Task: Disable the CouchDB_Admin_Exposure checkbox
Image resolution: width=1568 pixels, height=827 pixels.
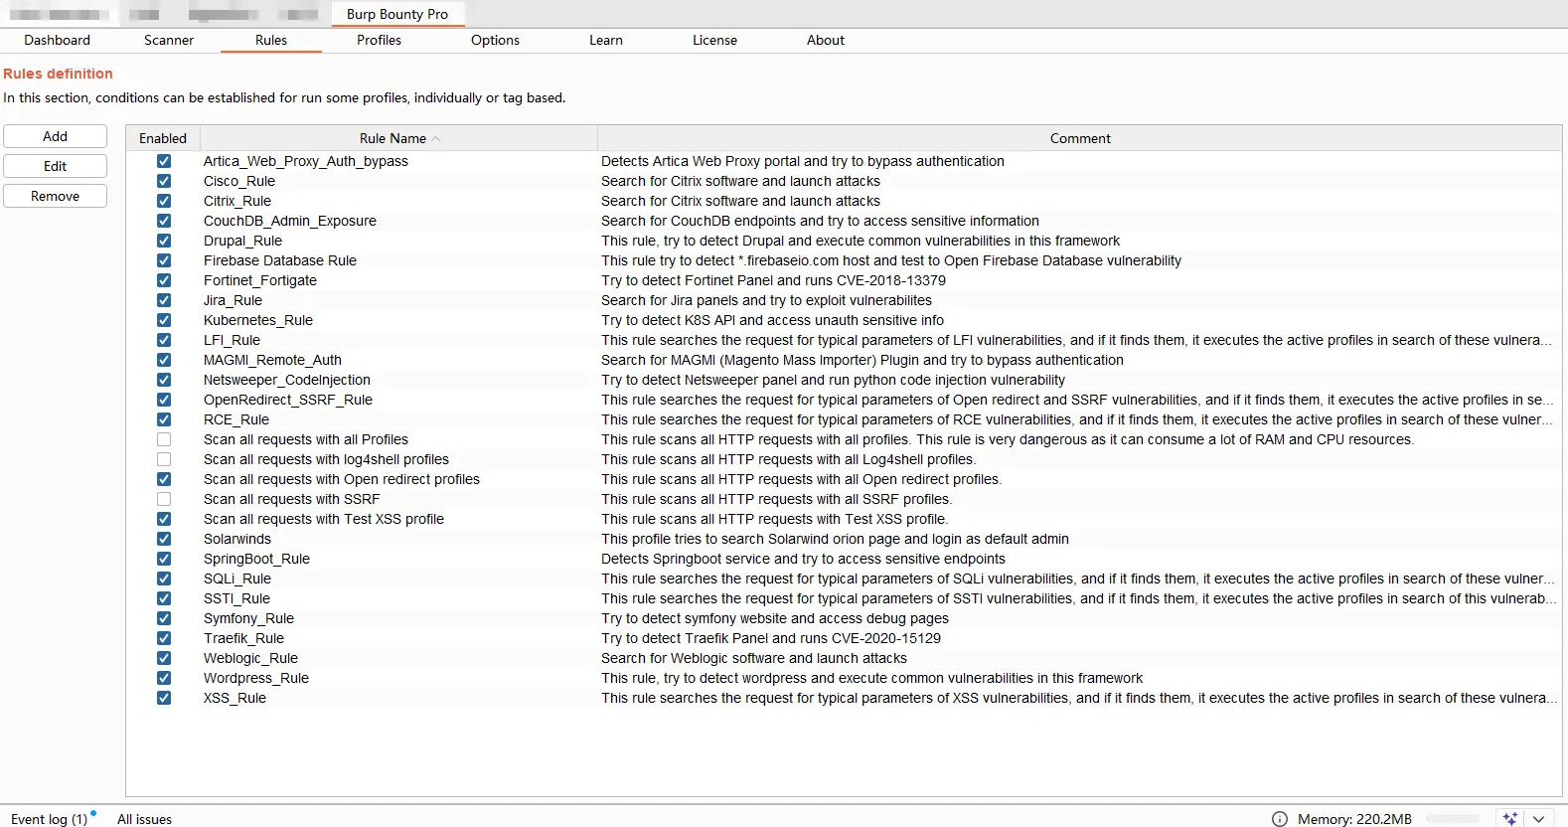Action: pos(164,221)
